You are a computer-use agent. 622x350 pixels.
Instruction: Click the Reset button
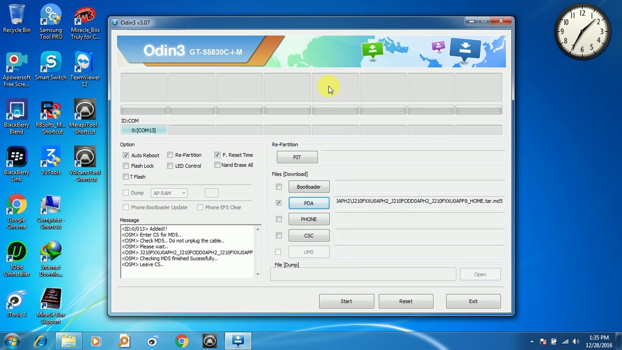[x=406, y=301]
